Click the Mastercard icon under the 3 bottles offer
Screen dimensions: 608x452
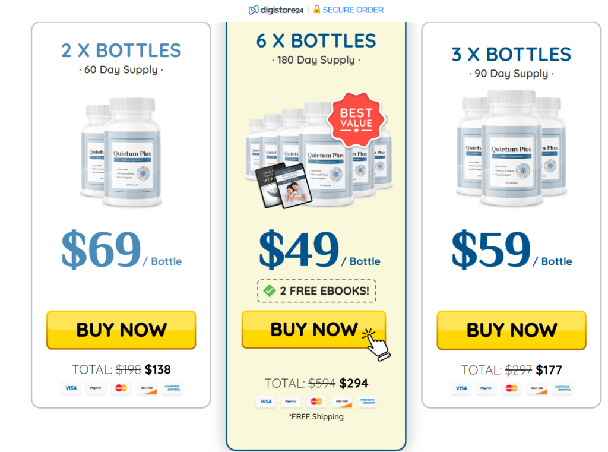pyautogui.click(x=511, y=388)
